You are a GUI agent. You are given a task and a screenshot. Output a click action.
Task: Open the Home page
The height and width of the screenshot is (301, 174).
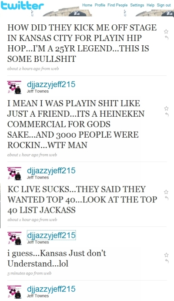pos(87,5)
